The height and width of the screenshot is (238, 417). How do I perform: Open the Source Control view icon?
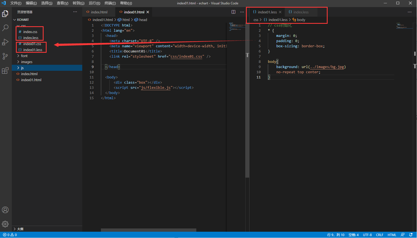pos(5,56)
